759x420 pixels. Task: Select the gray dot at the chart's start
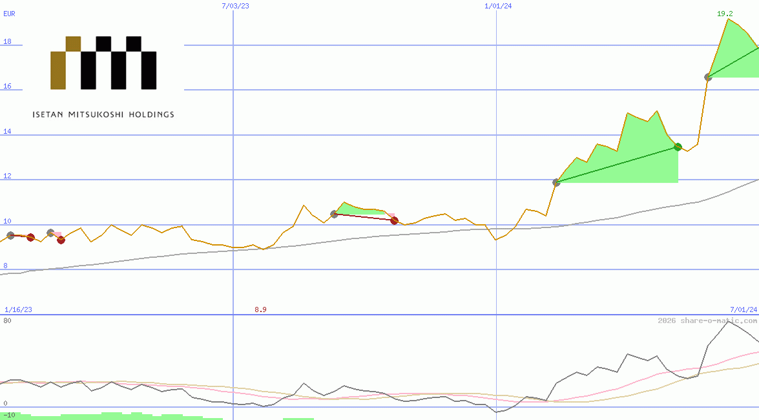10,236
